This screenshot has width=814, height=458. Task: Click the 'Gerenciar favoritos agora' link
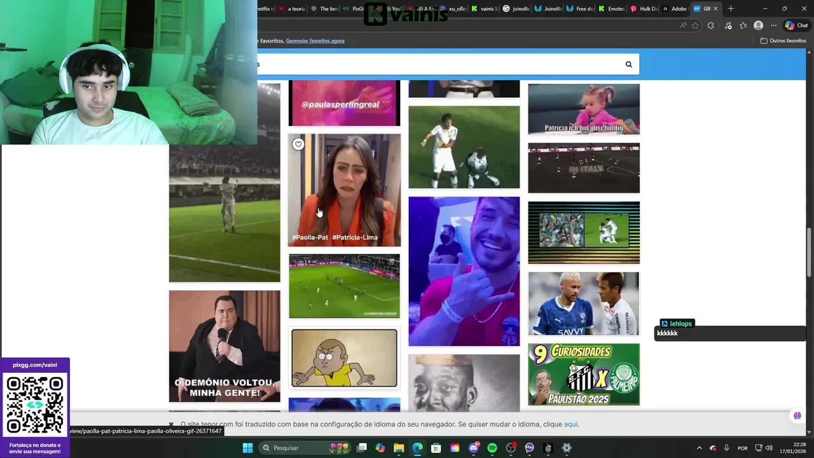(315, 41)
